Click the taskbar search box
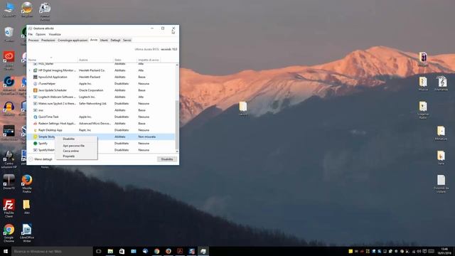This screenshot has width=455, height=256. [x=52, y=251]
